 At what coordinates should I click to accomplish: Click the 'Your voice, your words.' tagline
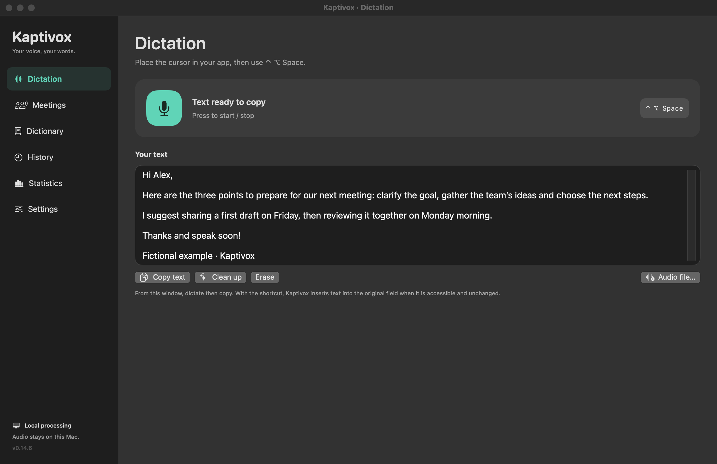point(44,51)
